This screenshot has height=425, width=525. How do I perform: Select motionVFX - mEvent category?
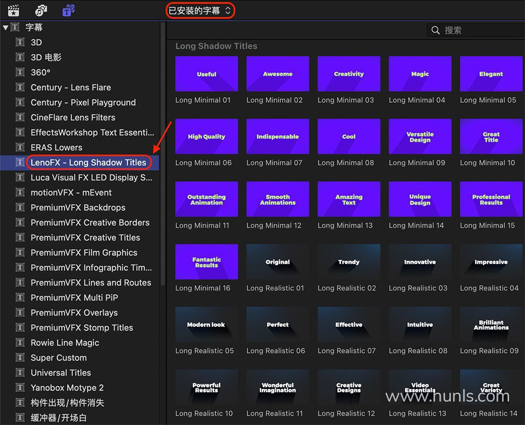tap(80, 193)
